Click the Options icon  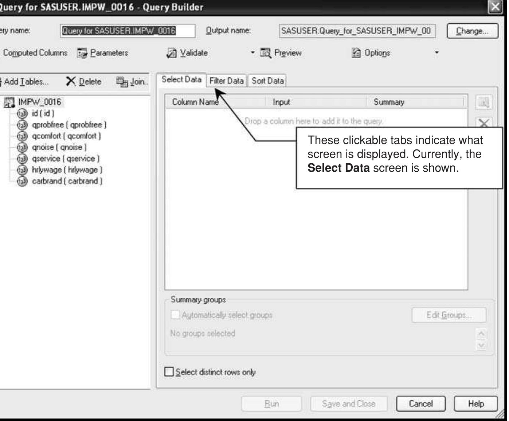(356, 53)
